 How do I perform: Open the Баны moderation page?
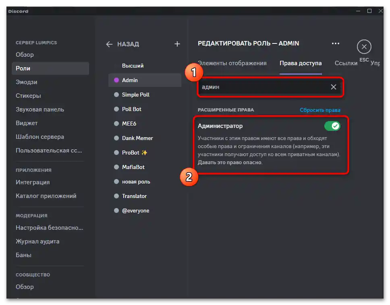[23, 255]
